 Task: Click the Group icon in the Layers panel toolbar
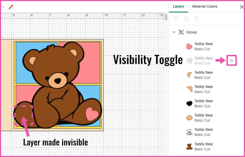click(x=176, y=19)
